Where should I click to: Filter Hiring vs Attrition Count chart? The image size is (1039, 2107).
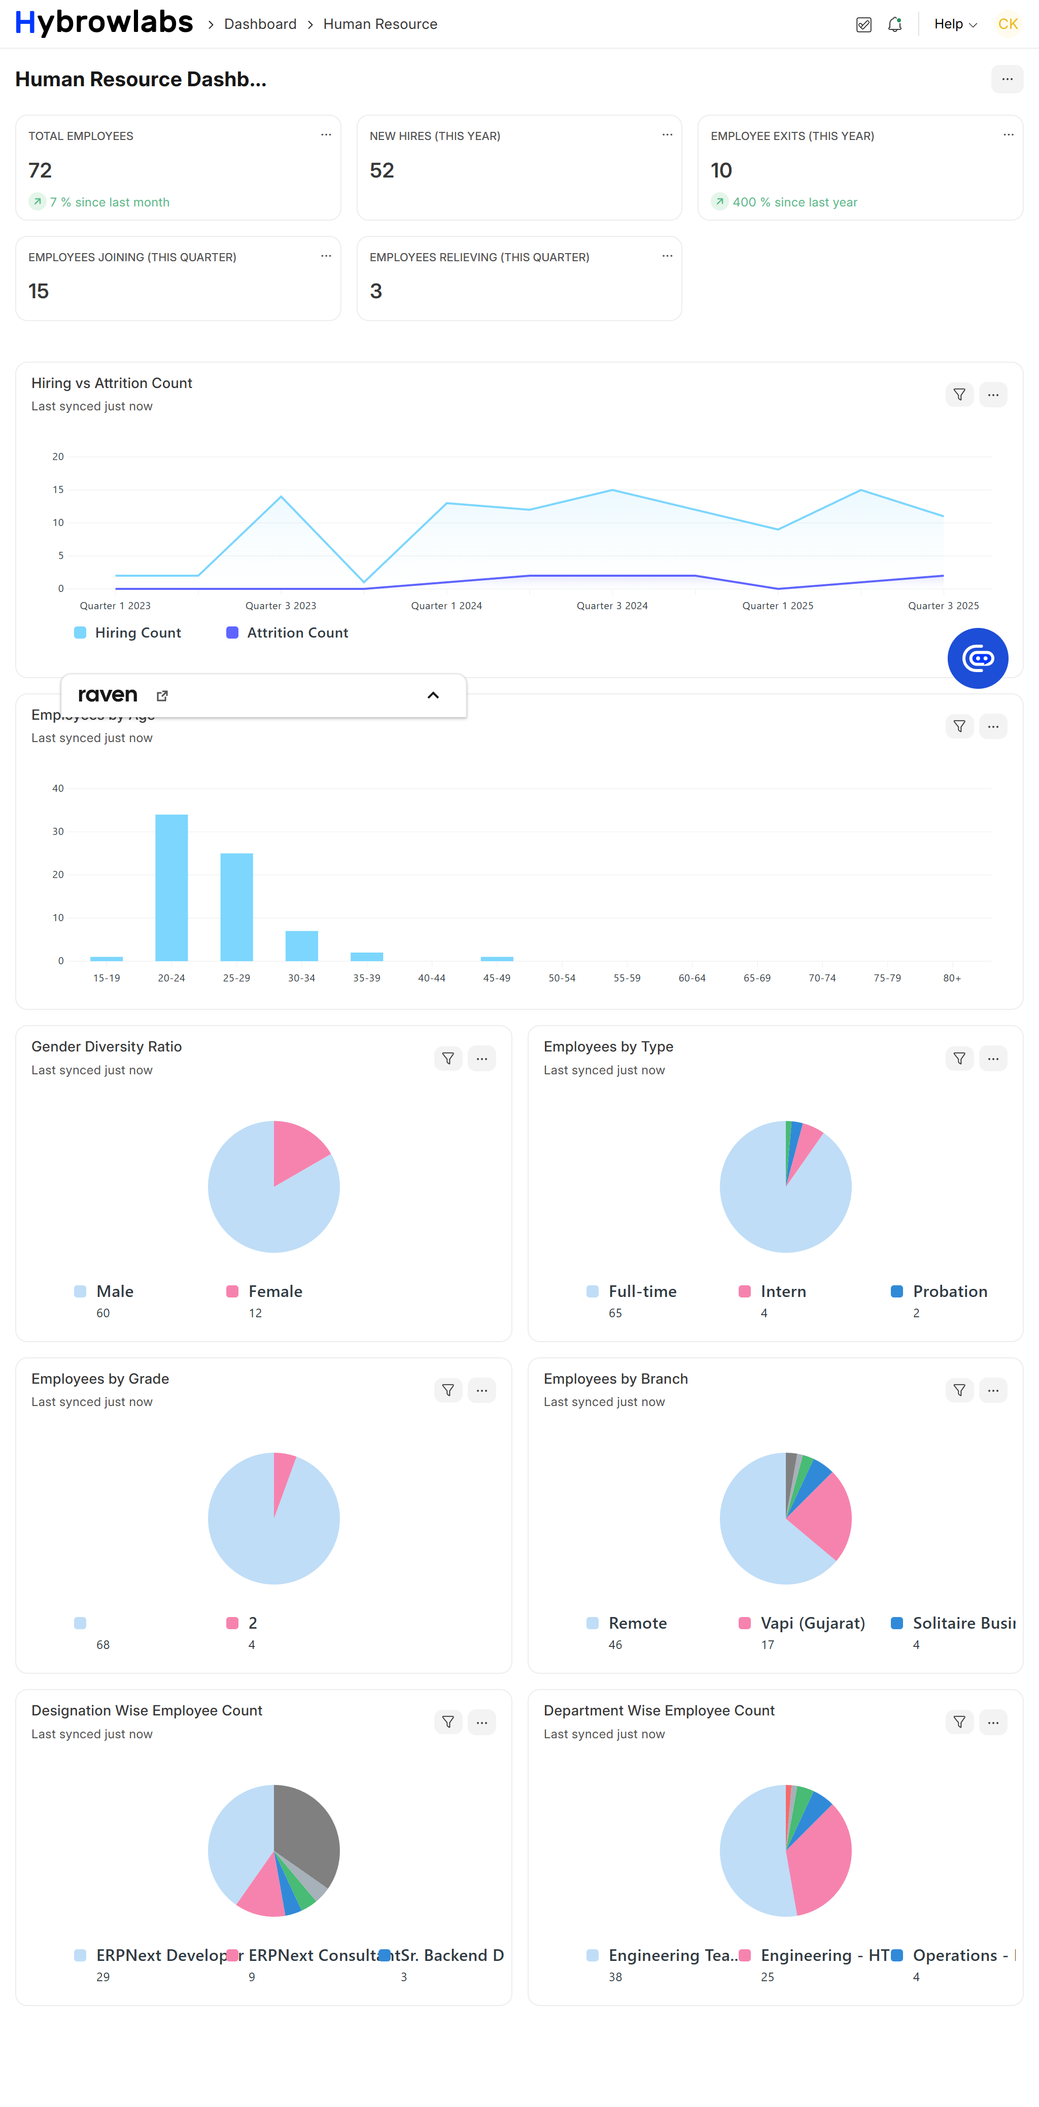pos(960,395)
